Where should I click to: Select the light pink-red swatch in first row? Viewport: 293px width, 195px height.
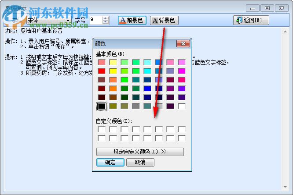click(102, 62)
